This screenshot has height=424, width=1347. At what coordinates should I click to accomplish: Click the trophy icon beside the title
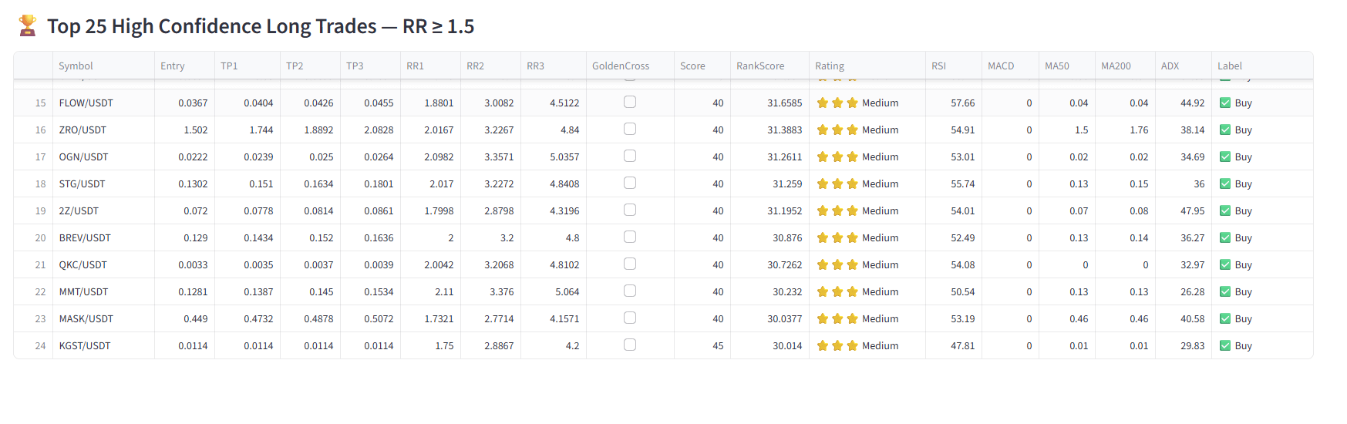pyautogui.click(x=28, y=26)
